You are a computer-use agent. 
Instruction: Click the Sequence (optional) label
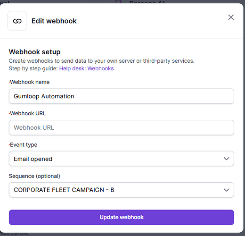[34, 176]
